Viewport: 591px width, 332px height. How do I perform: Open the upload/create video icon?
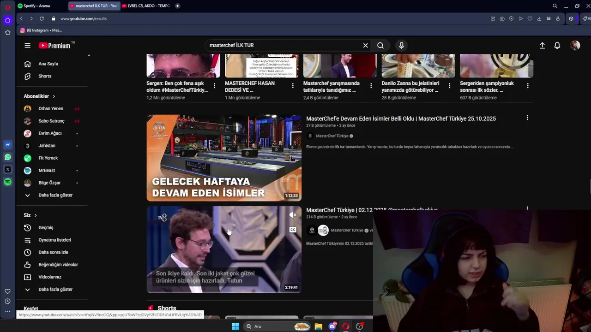tap(543, 45)
